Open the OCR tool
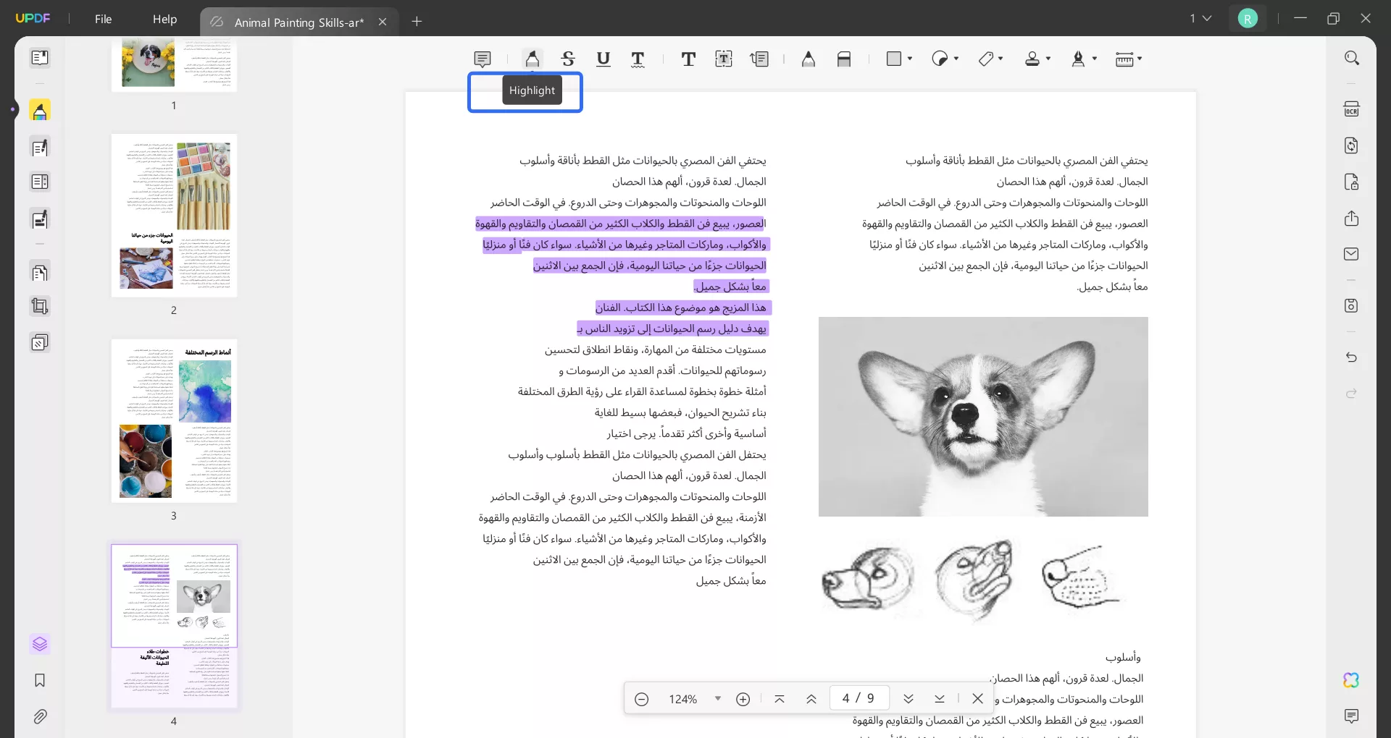This screenshot has width=1391, height=738. click(x=1352, y=109)
